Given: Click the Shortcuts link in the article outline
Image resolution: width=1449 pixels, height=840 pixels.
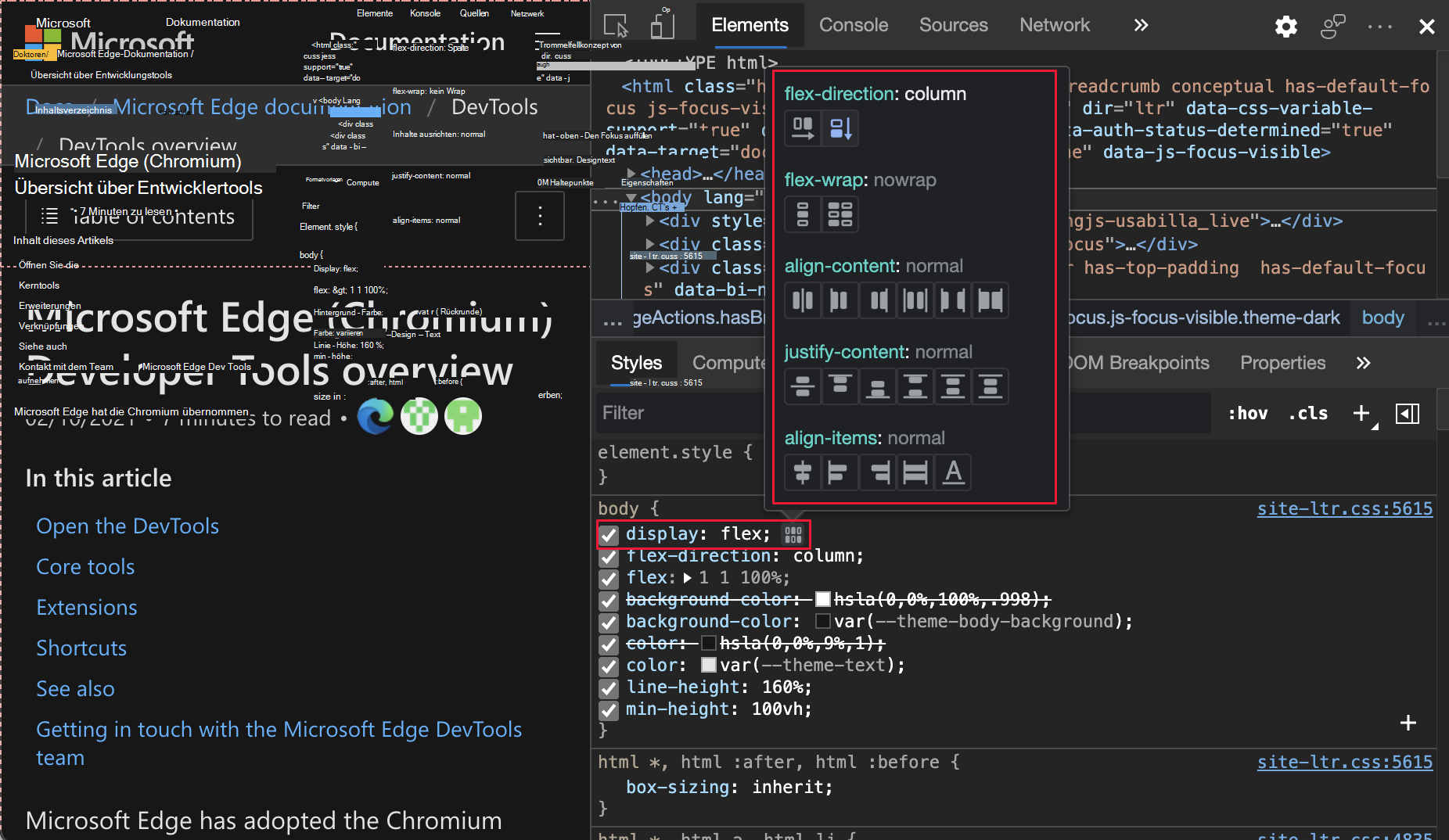Looking at the screenshot, I should [81, 648].
